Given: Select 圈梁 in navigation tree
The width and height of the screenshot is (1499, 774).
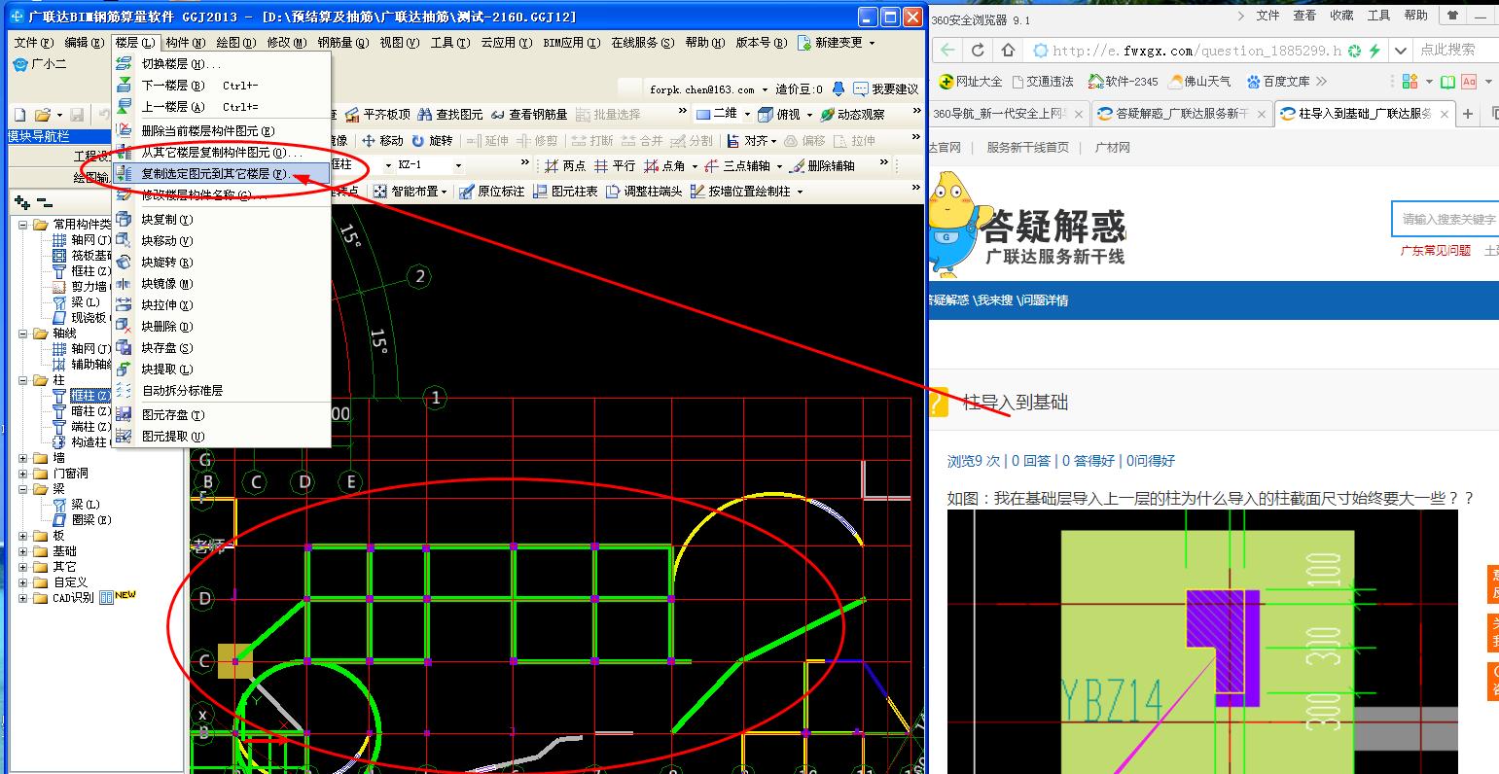Looking at the screenshot, I should tap(91, 520).
